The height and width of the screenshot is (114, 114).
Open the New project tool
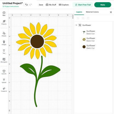4,14
